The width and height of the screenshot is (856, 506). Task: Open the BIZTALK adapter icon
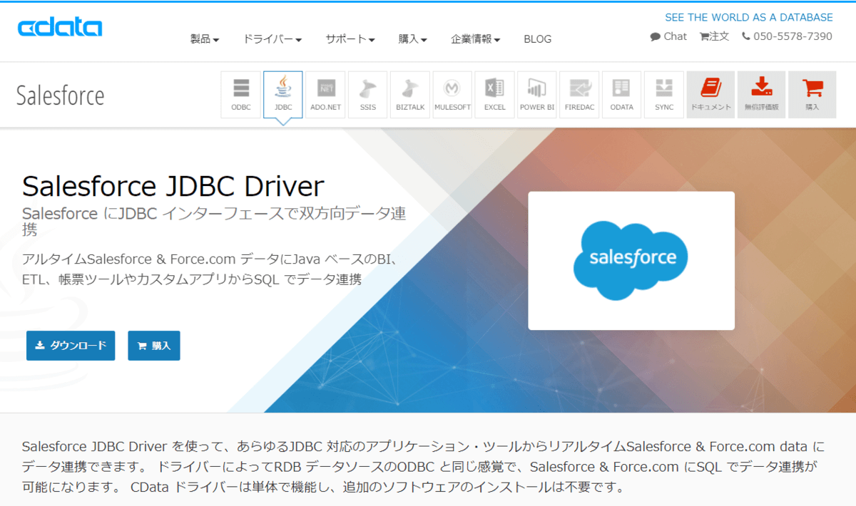pyautogui.click(x=409, y=93)
